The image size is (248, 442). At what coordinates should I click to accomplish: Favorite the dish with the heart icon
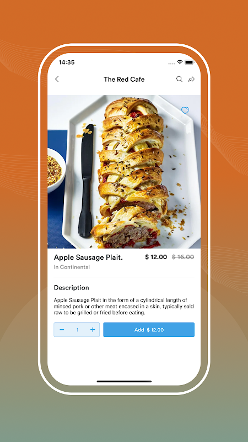click(185, 110)
